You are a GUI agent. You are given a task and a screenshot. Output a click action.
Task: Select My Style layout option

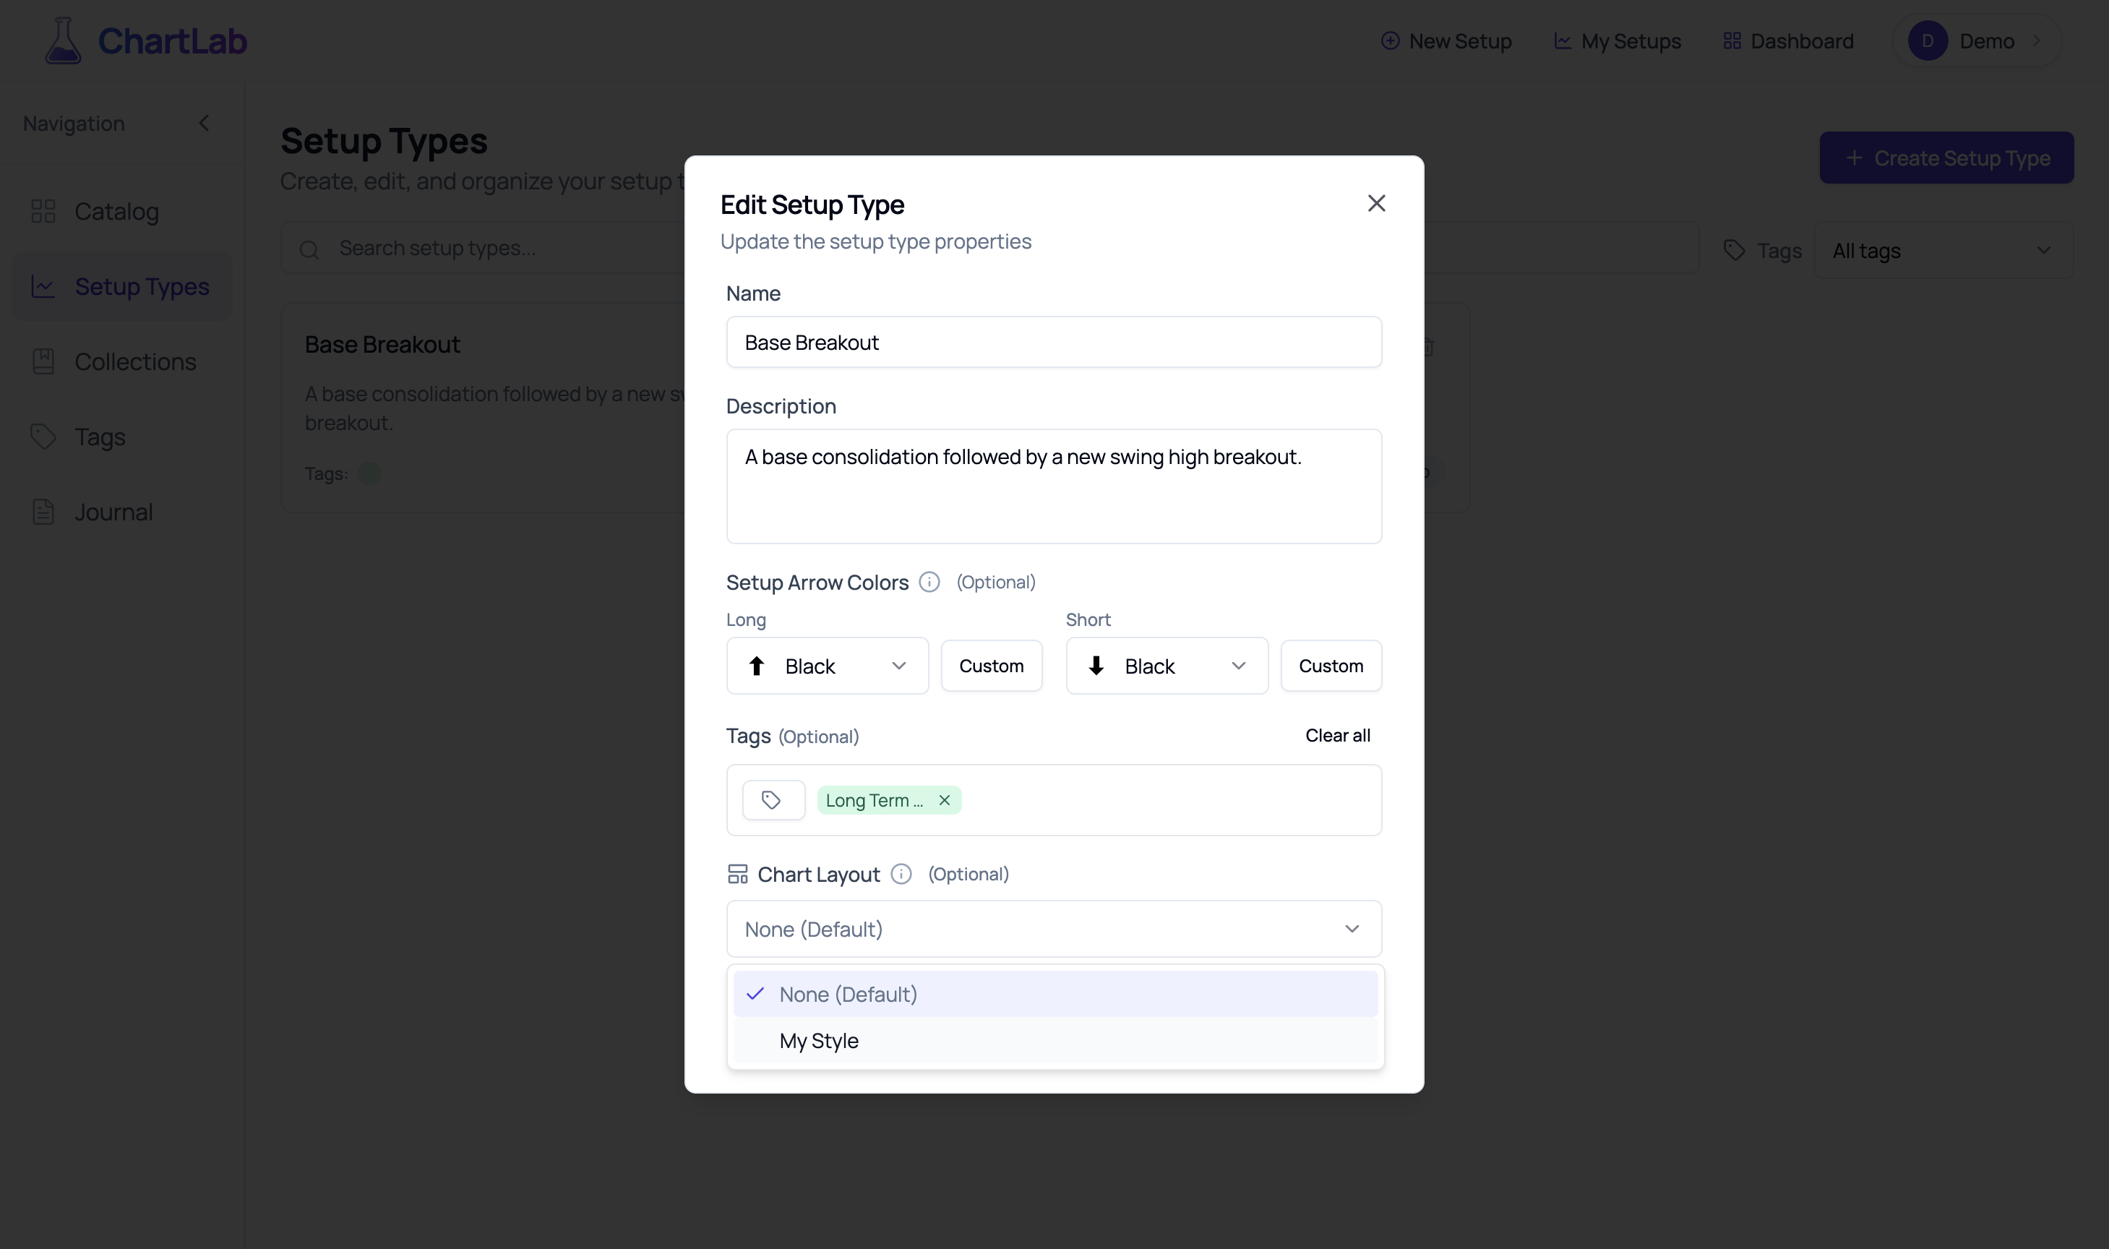(x=1054, y=1040)
